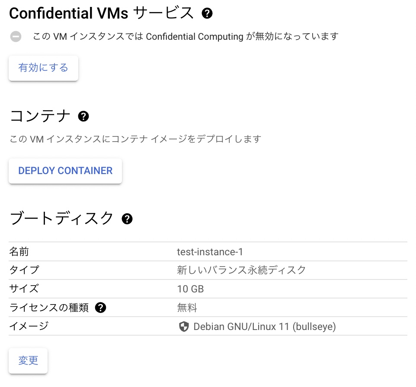
Task: Open boot disk settings with 変更 button
Action: click(28, 360)
